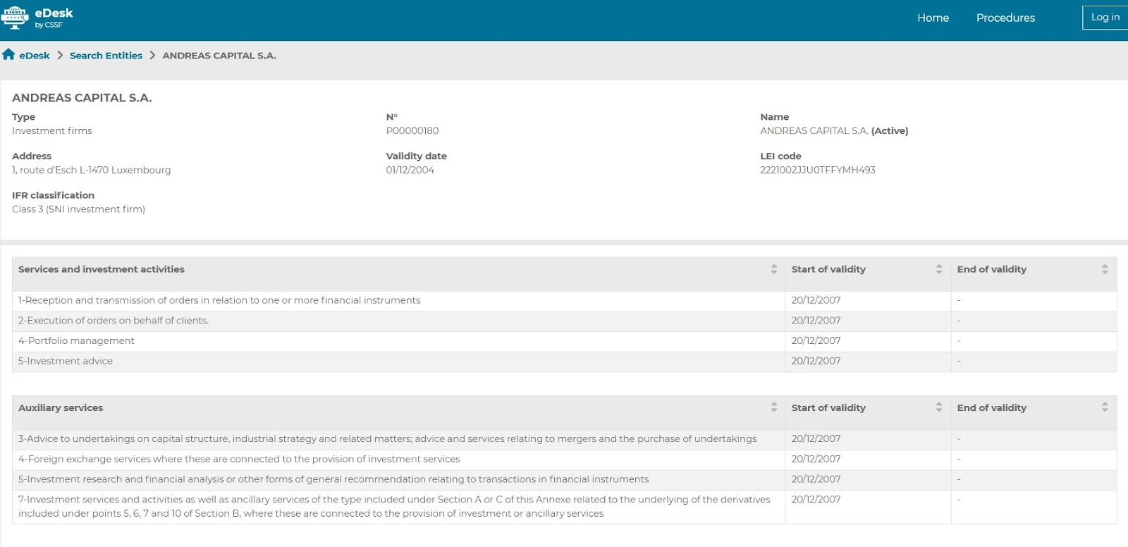
Task: Click the ANDREAS CAPITAL S.A. page heading
Action: pos(82,98)
